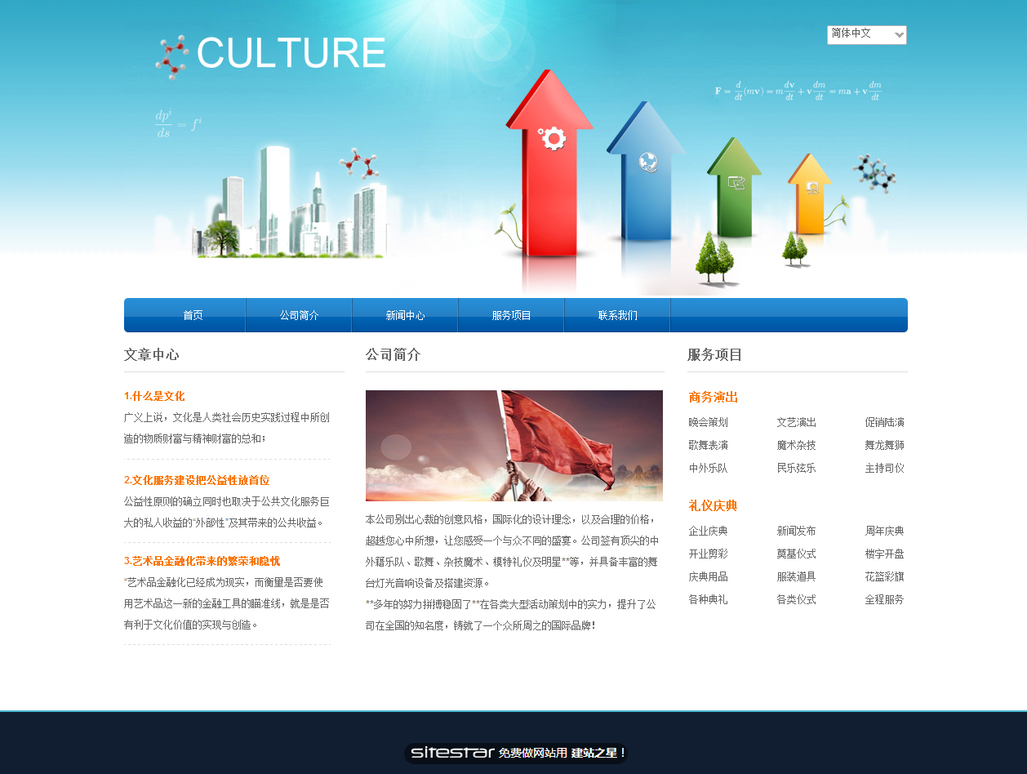The width and height of the screenshot is (1027, 774).
Task: Read article 3.艺术品金融化带来的繁荣和隐忧
Action: coord(202,561)
